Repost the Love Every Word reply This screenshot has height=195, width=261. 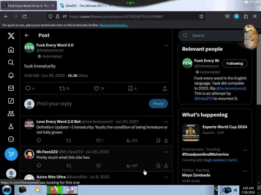point(69,140)
